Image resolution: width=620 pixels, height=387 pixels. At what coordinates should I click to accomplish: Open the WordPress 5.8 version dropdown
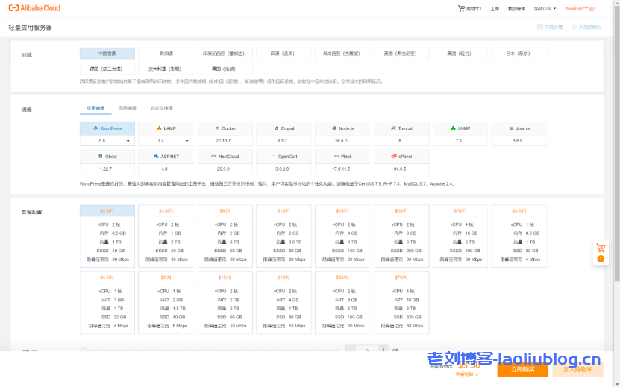107,141
